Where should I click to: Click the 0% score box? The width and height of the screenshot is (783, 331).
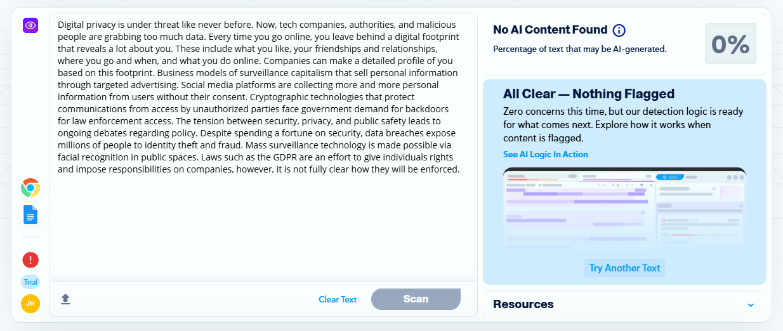coord(730,44)
